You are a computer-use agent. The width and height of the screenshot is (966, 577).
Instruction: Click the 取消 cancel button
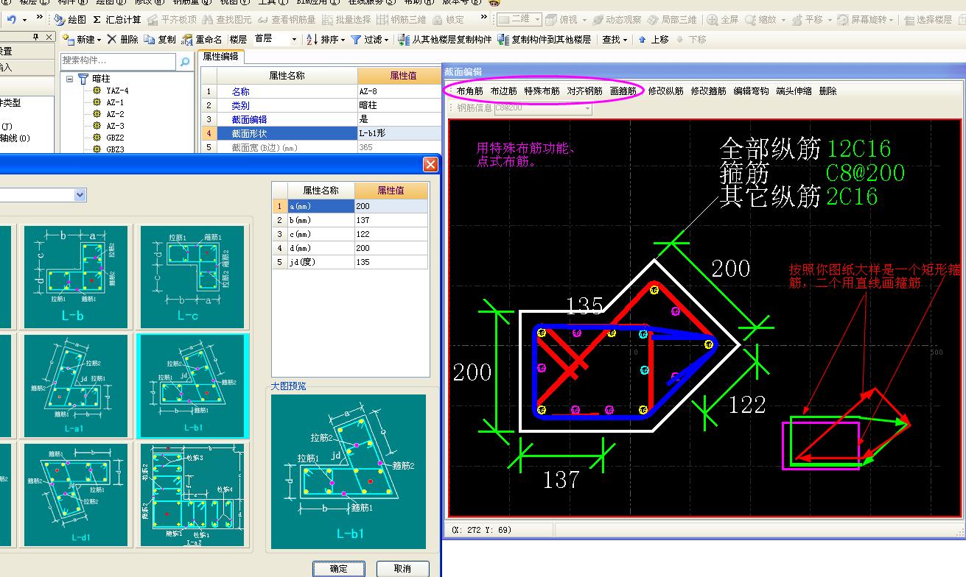pyautogui.click(x=402, y=568)
